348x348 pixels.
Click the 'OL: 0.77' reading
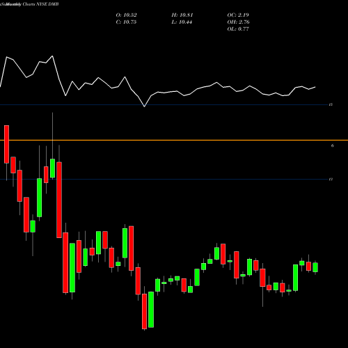point(238,29)
